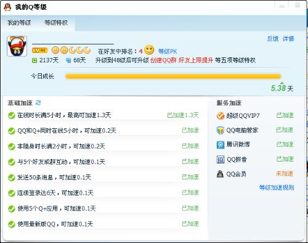Screen dimensions: 308x243
Task: Click the LV44 level badge
Action: pyautogui.click(x=39, y=50)
